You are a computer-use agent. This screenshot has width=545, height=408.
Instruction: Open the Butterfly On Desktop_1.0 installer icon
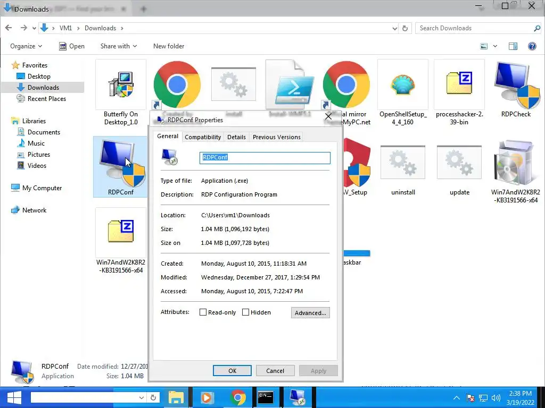click(x=121, y=84)
